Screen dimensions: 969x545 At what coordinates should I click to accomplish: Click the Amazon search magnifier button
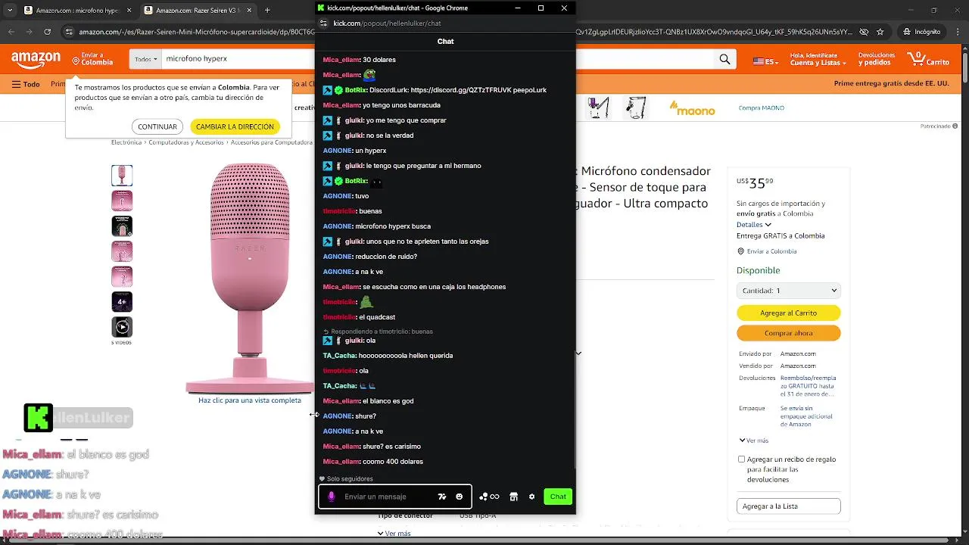724,59
